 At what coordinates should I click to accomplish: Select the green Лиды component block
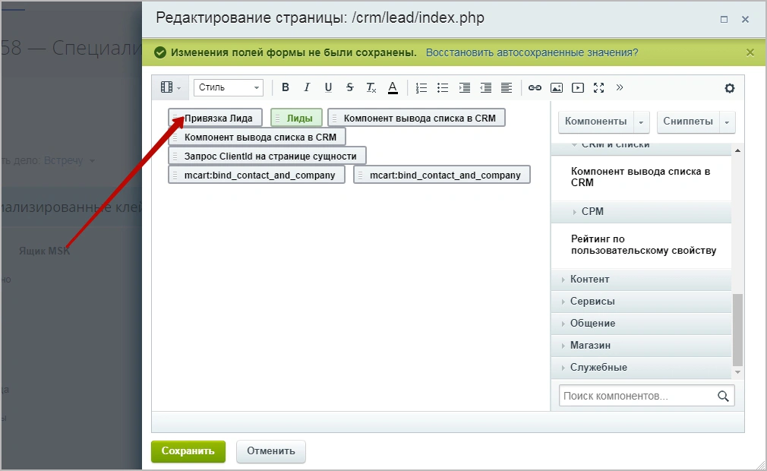296,118
